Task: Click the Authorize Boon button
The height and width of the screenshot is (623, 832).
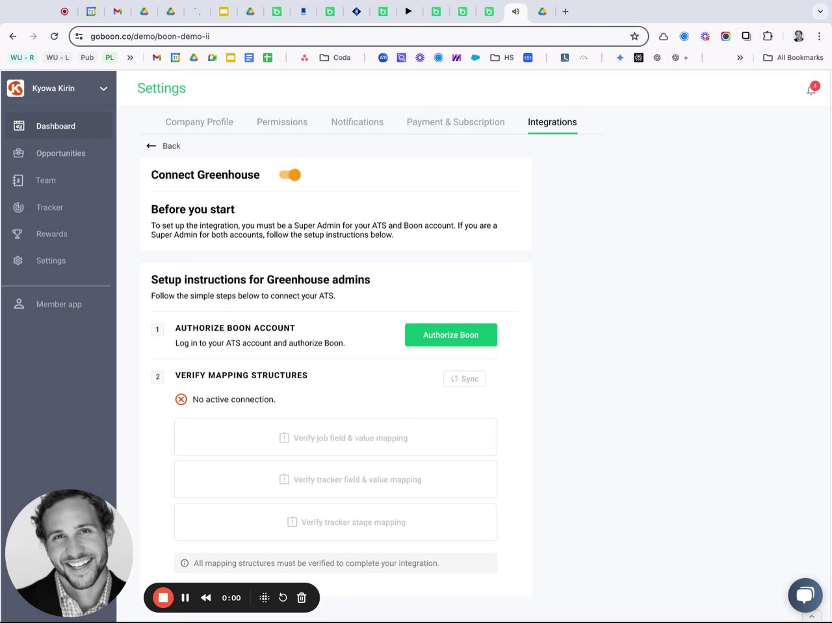Action: click(x=451, y=335)
